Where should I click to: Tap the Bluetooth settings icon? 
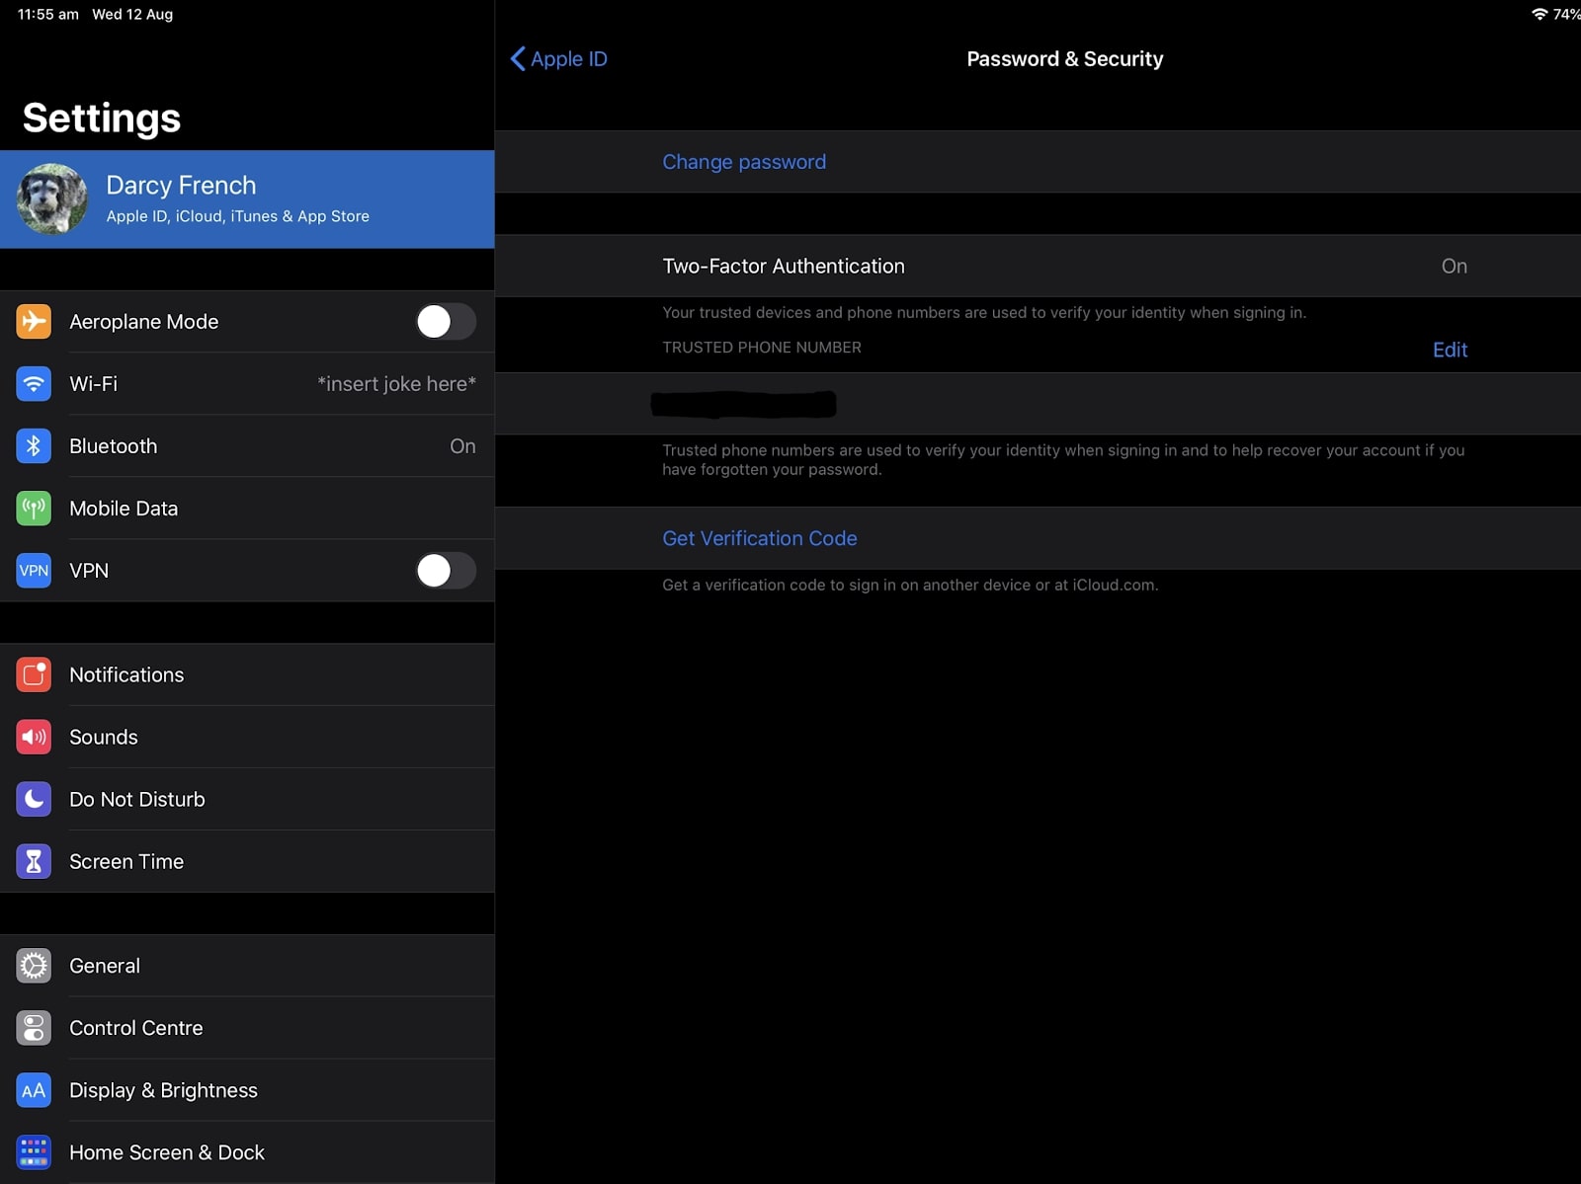click(34, 445)
